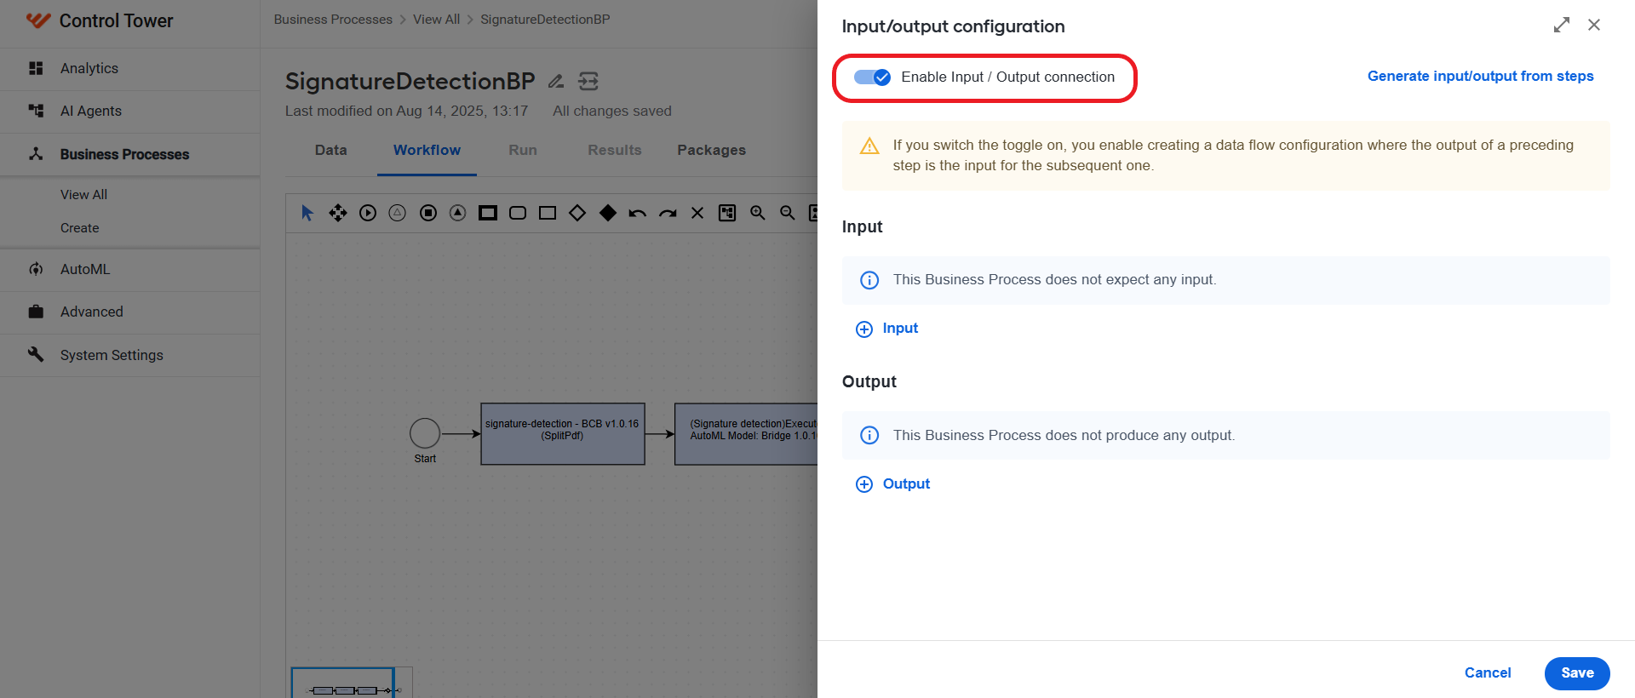This screenshot has width=1635, height=698.
Task: Select the pan/move tool
Action: [x=338, y=213]
